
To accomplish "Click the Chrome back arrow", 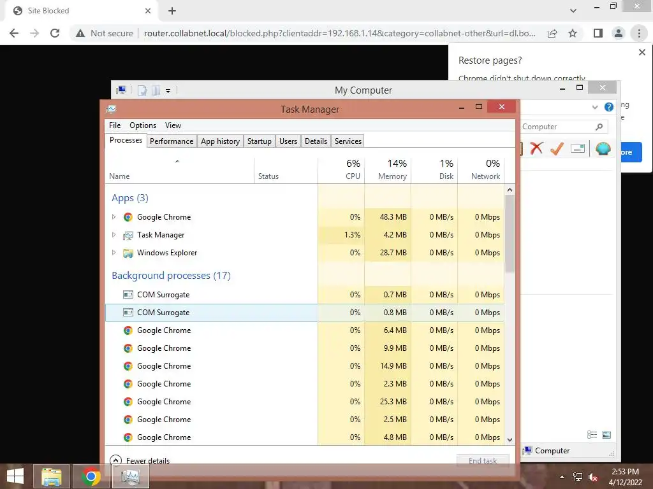I will (14, 33).
